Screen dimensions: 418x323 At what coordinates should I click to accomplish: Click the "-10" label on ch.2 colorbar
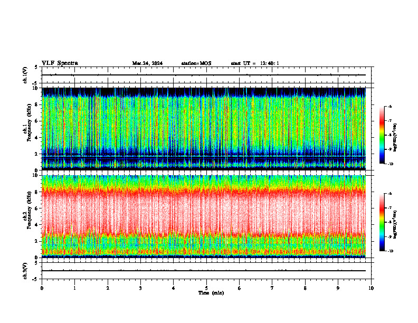pos(391,251)
